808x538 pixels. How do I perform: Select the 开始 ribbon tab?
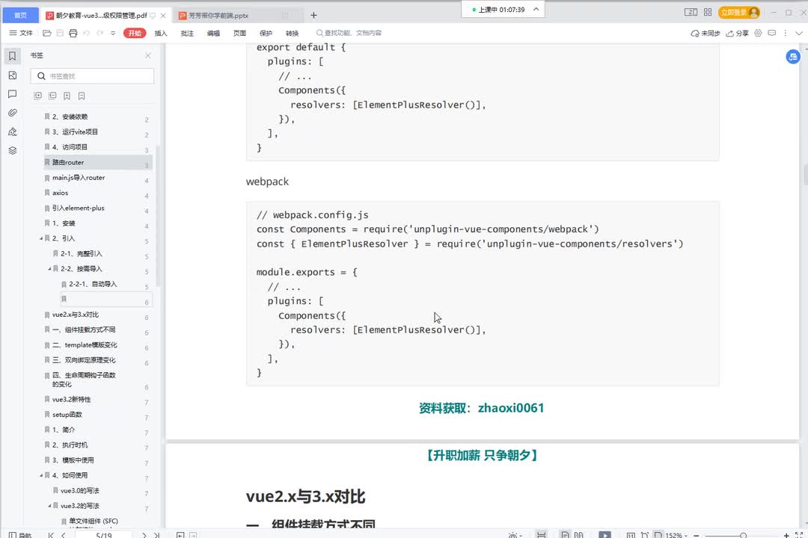click(135, 33)
